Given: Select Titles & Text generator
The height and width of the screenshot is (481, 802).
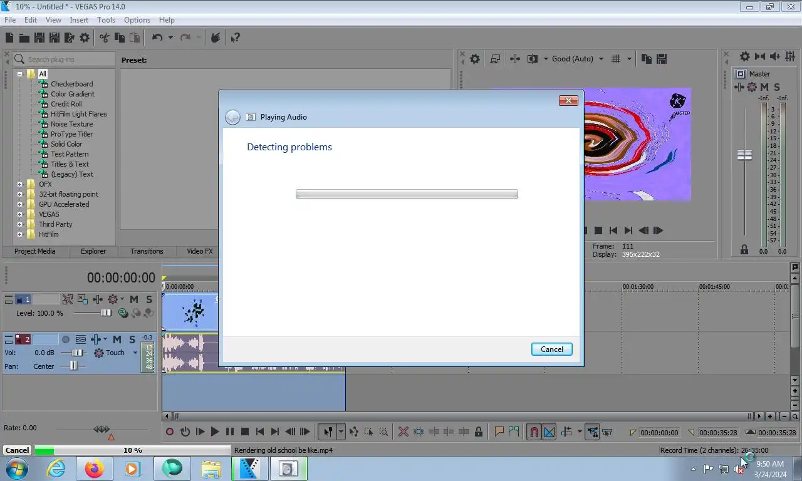Looking at the screenshot, I should [70, 164].
